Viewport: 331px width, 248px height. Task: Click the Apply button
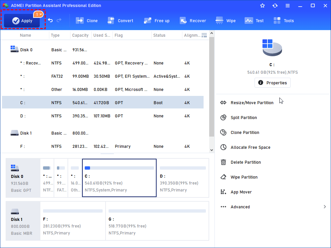coord(22,21)
